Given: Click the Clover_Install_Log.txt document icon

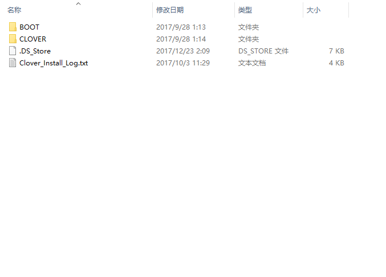Looking at the screenshot, I should pyautogui.click(x=13, y=63).
